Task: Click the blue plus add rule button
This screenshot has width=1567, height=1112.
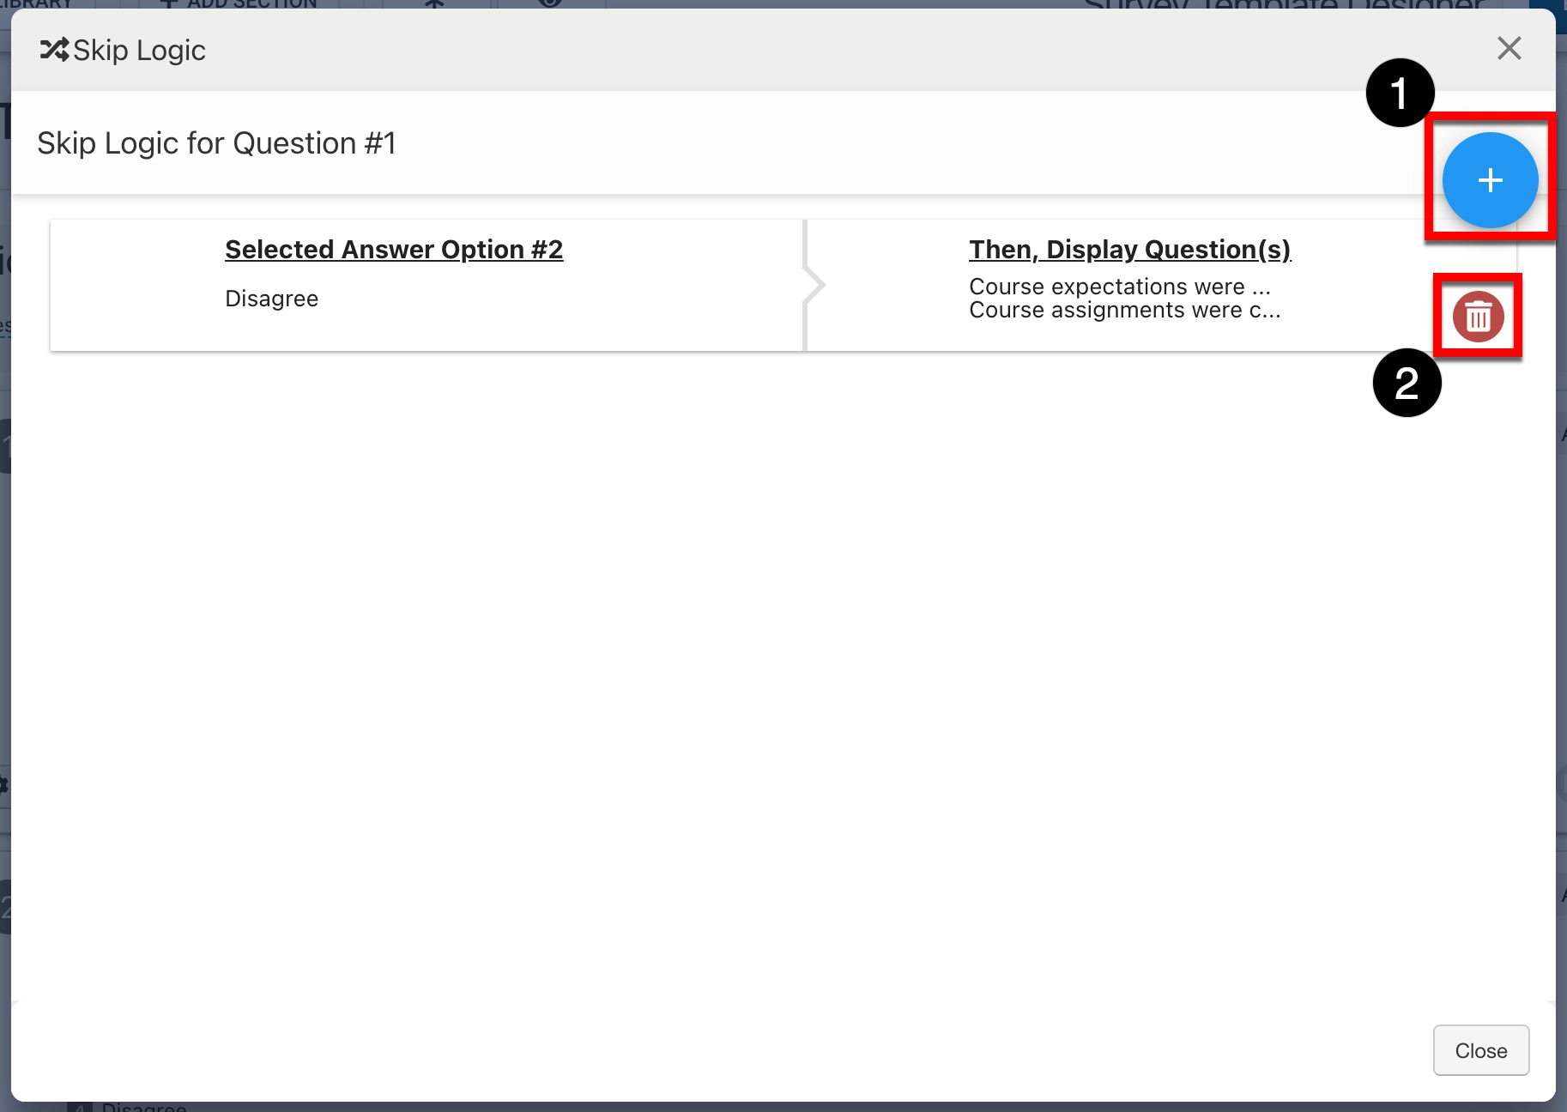Action: pos(1489,180)
